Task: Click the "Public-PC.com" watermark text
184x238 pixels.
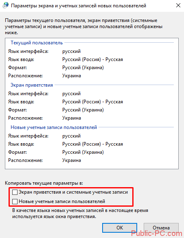Action: point(157,234)
